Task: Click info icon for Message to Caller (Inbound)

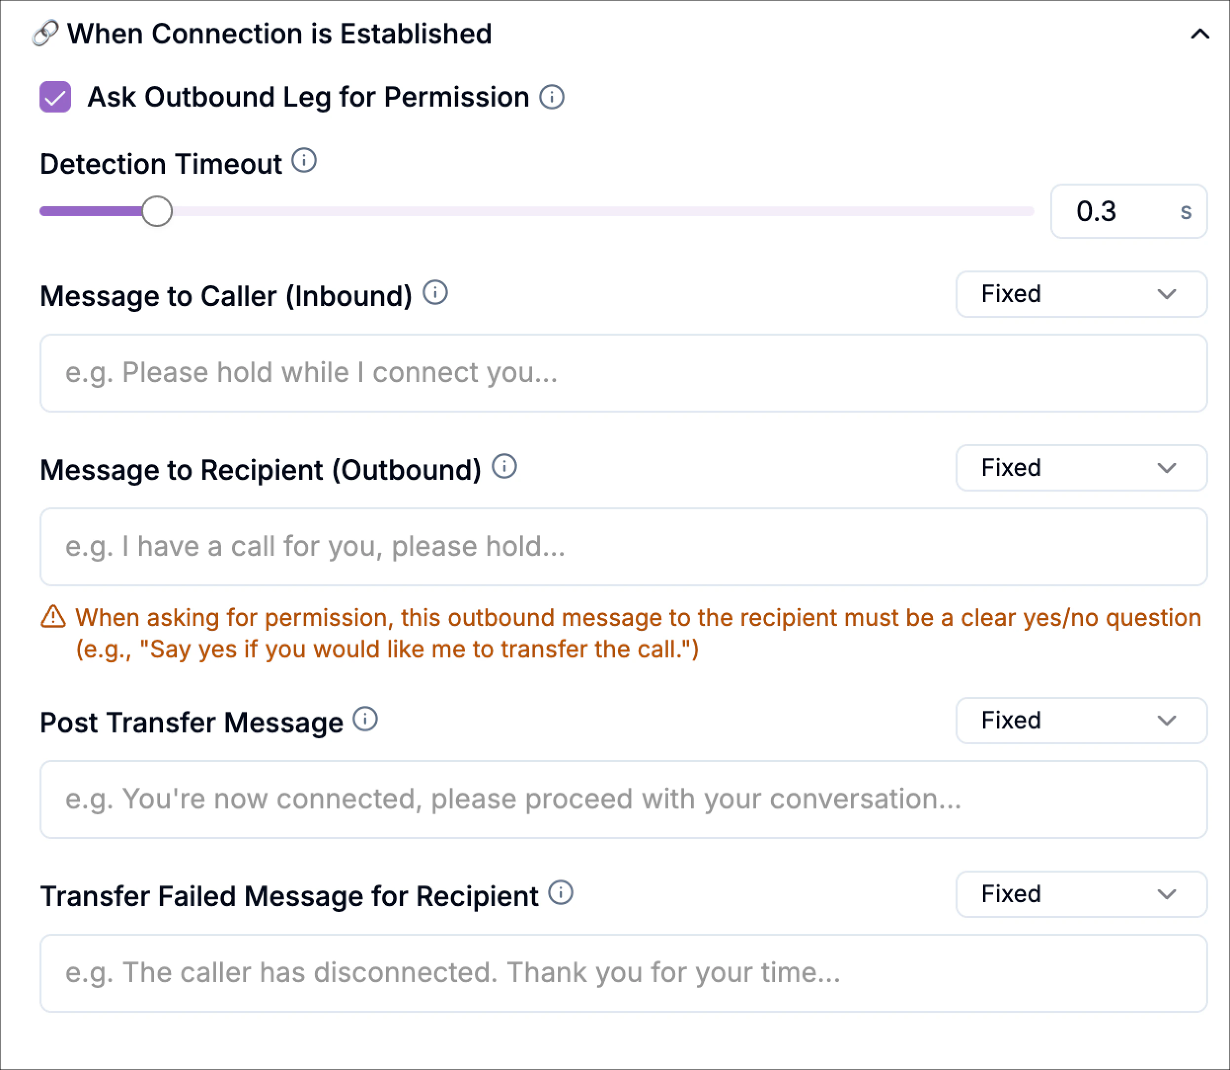Action: pyautogui.click(x=435, y=293)
